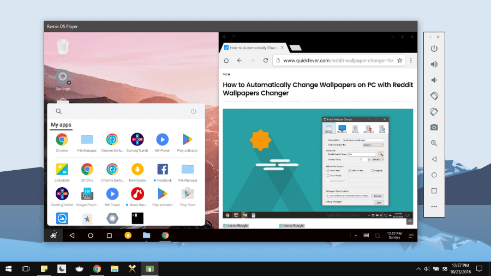491x276 pixels.
Task: Click the quickfever.com address bar
Action: pyautogui.click(x=339, y=61)
